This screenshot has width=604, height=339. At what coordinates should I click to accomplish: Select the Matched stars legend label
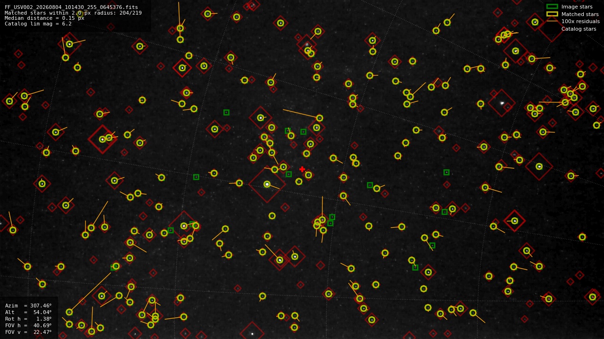click(580, 14)
